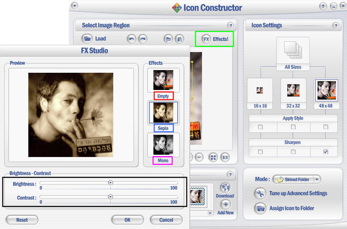Click the Brightness slider handle

pyautogui.click(x=110, y=183)
